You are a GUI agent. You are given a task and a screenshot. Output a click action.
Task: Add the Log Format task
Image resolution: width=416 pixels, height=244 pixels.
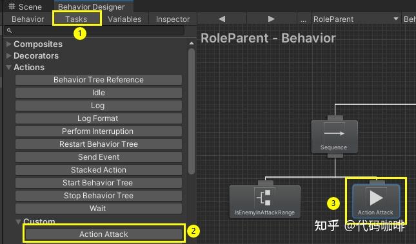99,118
